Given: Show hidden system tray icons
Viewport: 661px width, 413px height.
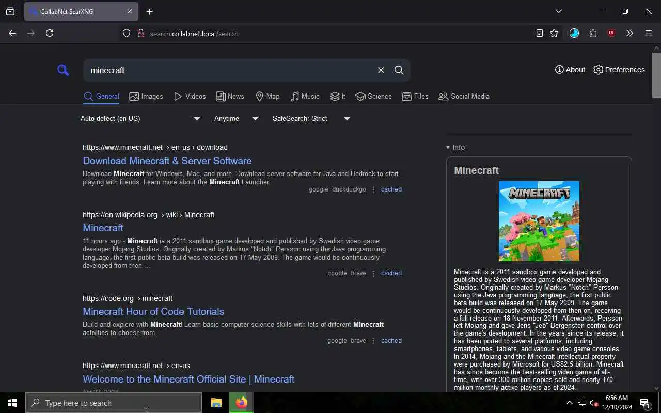Looking at the screenshot, I should pyautogui.click(x=569, y=403).
